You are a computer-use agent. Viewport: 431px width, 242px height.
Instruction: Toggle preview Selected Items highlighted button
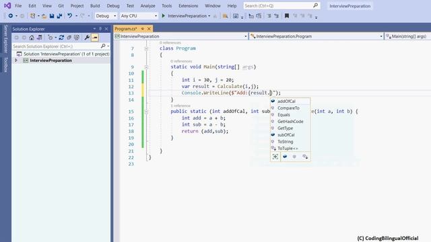[x=95, y=38]
